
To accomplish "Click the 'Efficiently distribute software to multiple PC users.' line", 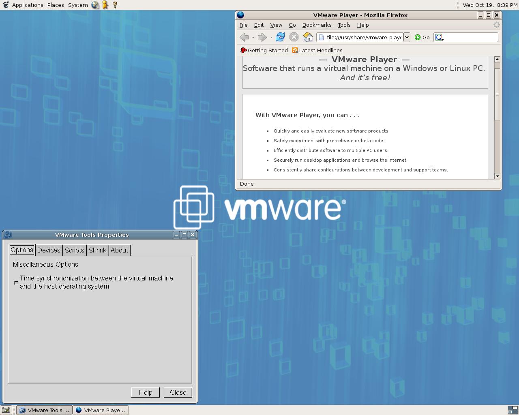I will click(x=331, y=150).
